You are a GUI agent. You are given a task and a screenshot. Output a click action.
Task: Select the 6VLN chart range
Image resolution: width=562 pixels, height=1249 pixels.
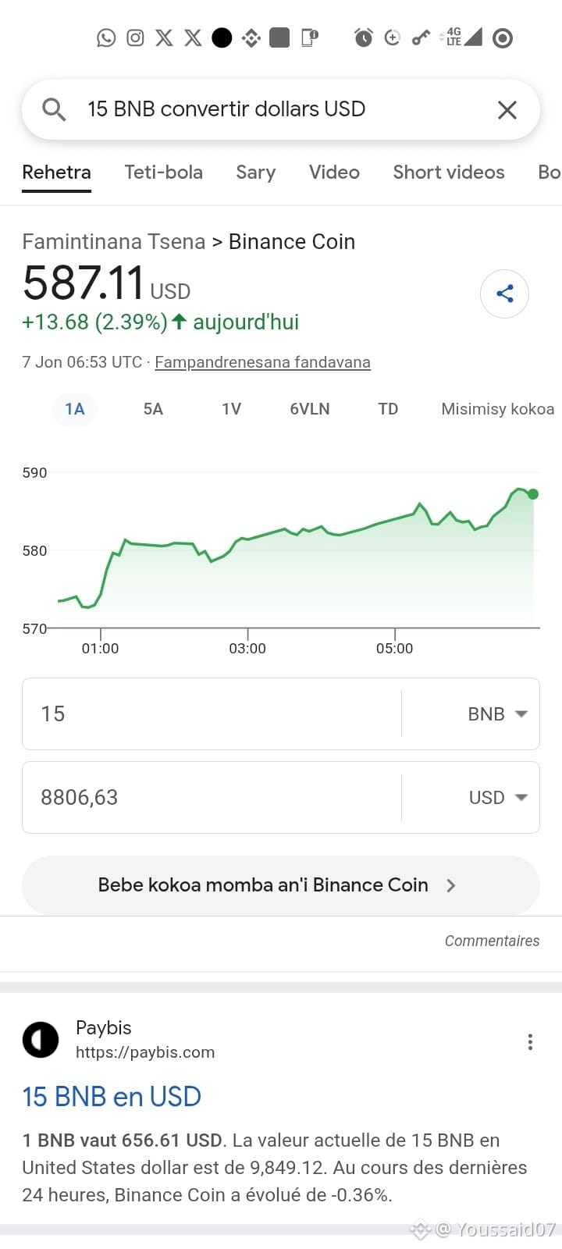pyautogui.click(x=310, y=409)
